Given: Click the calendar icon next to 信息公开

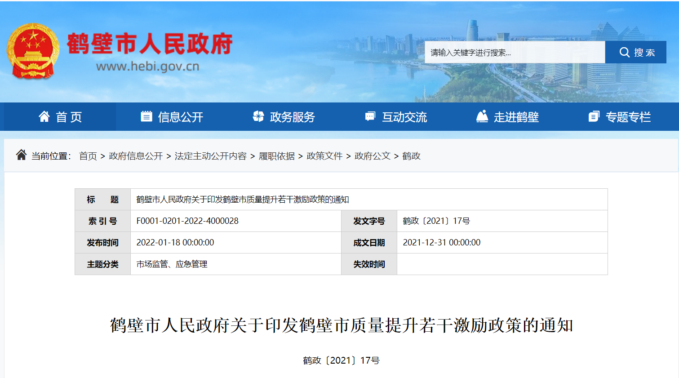Looking at the screenshot, I should pos(146,117).
